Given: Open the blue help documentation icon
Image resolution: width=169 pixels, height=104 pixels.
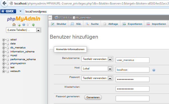Looking at the screenshot, I should [x=24, y=25].
